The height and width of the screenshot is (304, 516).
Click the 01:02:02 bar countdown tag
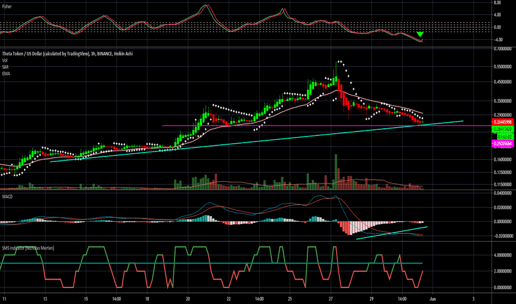click(x=505, y=137)
